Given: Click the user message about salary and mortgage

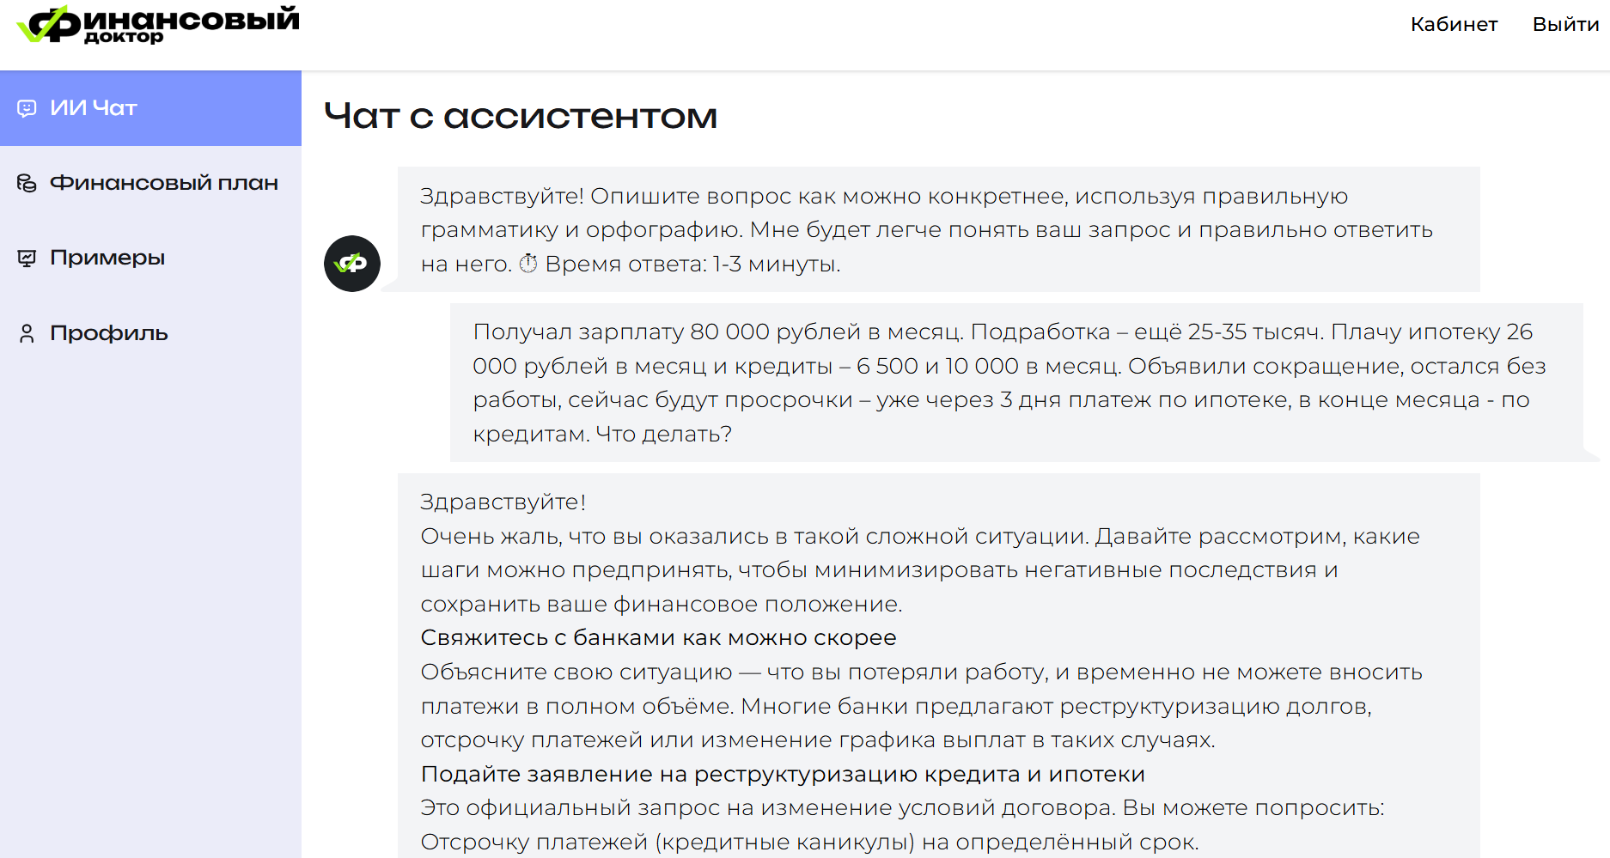Looking at the screenshot, I should click(x=1014, y=382).
